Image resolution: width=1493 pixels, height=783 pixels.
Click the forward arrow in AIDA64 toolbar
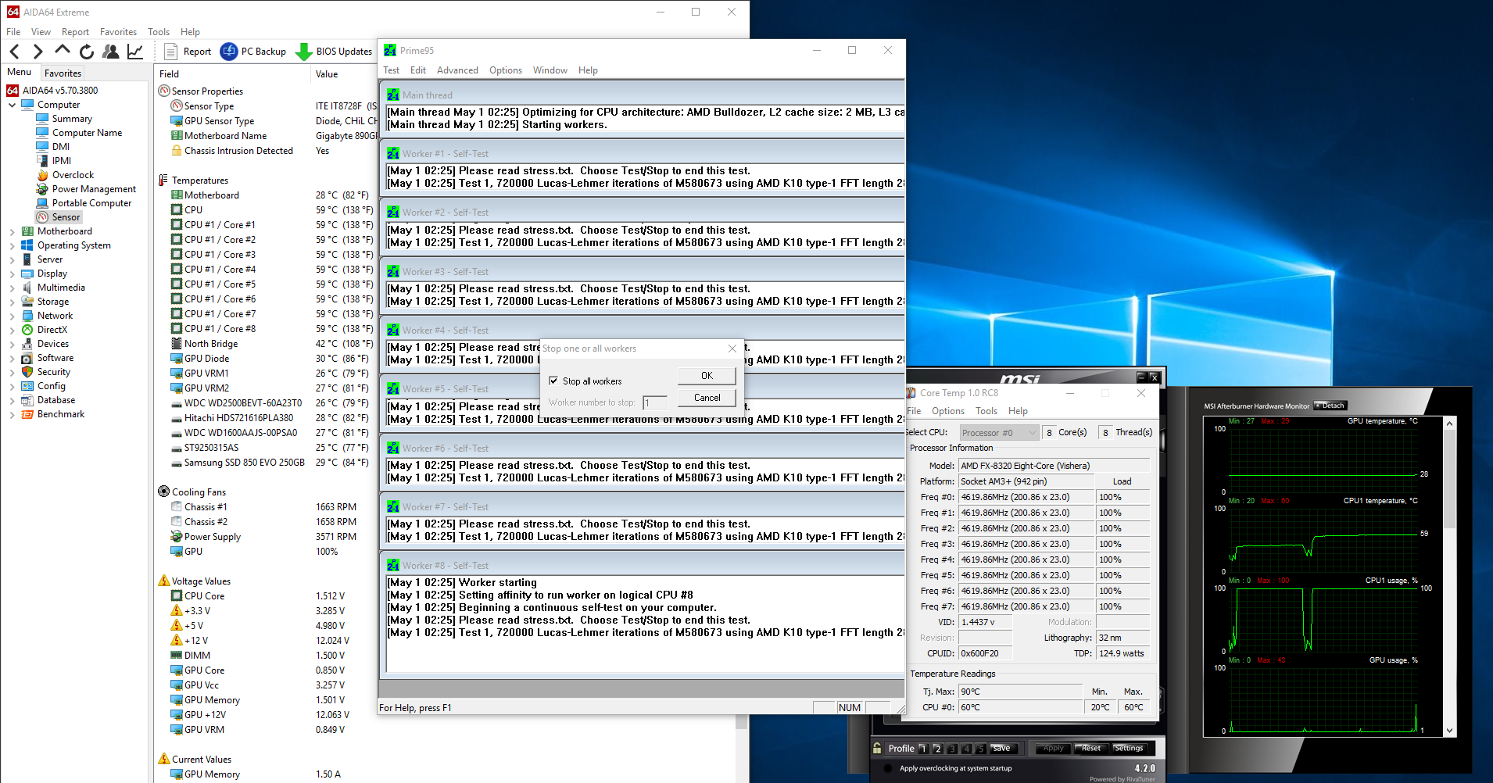pyautogui.click(x=38, y=52)
